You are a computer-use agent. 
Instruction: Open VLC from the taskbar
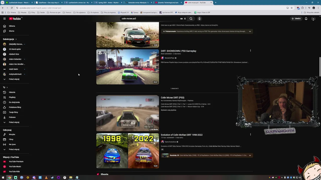click(x=46, y=178)
